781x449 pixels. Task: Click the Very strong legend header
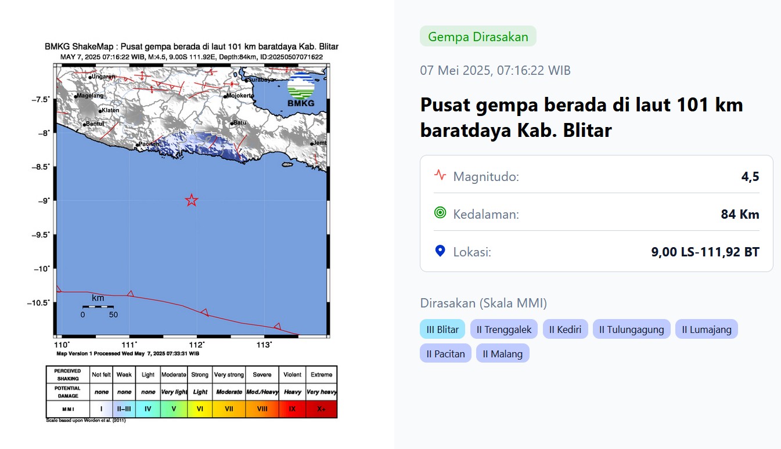tap(228, 375)
